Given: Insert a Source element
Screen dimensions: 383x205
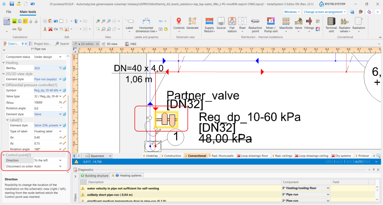Looking at the screenshot, I should (x=221, y=24).
